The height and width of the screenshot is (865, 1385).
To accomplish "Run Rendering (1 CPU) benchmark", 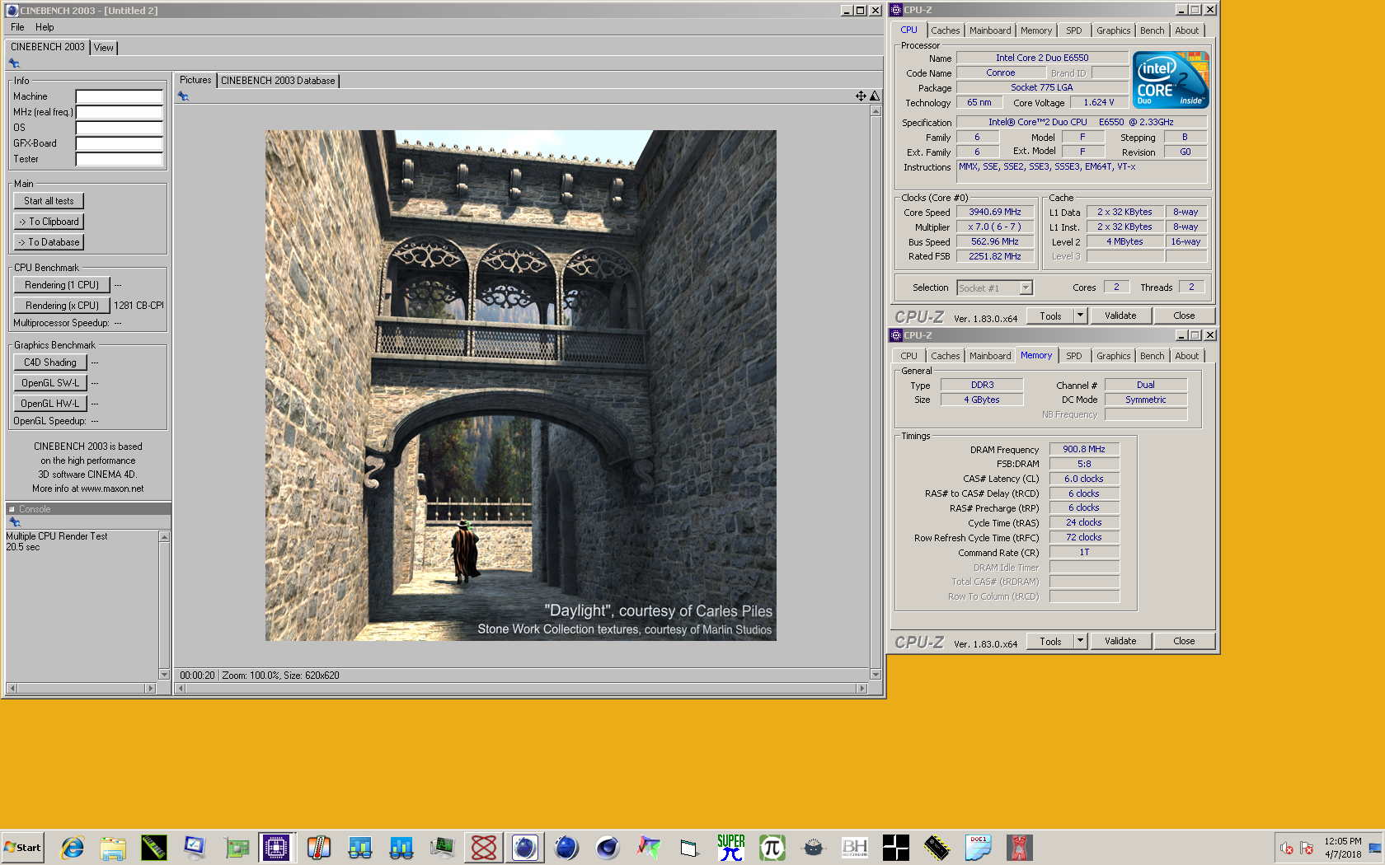I will (x=62, y=285).
